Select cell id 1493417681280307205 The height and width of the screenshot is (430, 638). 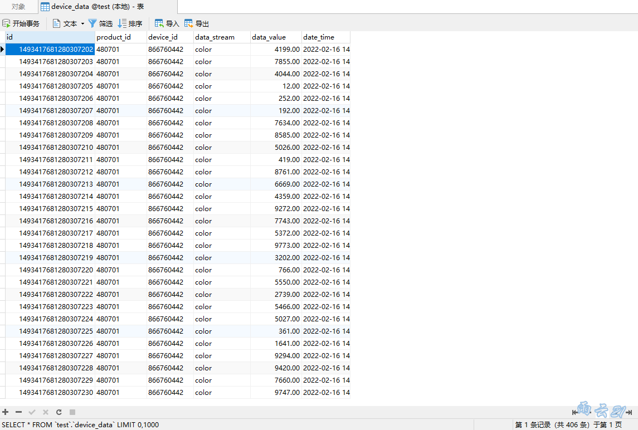coord(50,86)
